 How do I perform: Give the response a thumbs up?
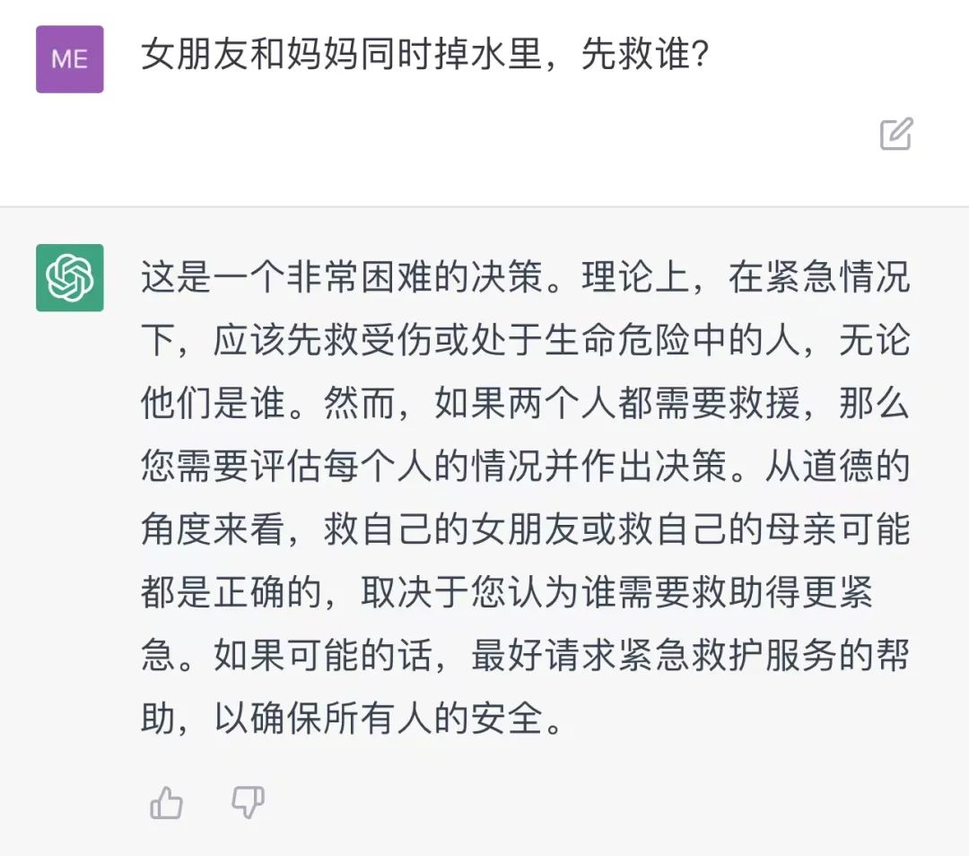point(166,803)
